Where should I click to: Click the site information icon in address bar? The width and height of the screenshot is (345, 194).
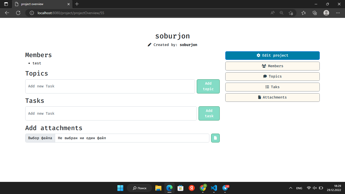[32, 13]
